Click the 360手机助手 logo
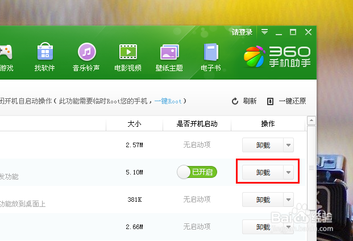The width and height of the screenshot is (353, 241). click(x=277, y=56)
